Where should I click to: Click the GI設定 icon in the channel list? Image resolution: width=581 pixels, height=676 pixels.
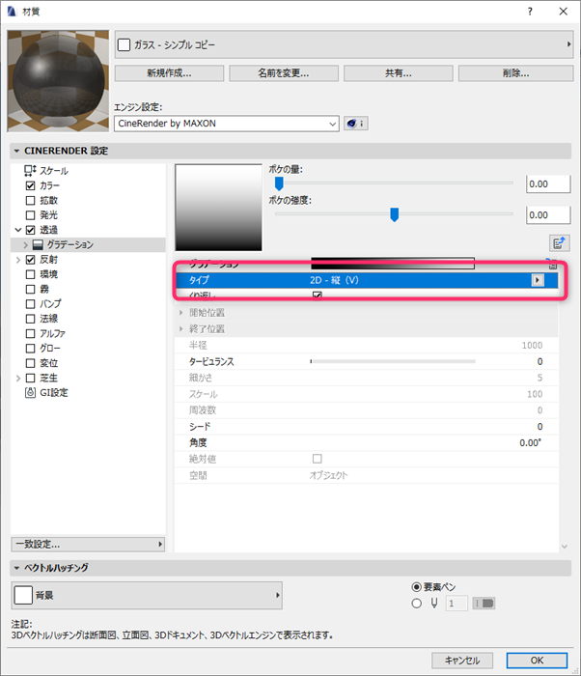pos(30,393)
